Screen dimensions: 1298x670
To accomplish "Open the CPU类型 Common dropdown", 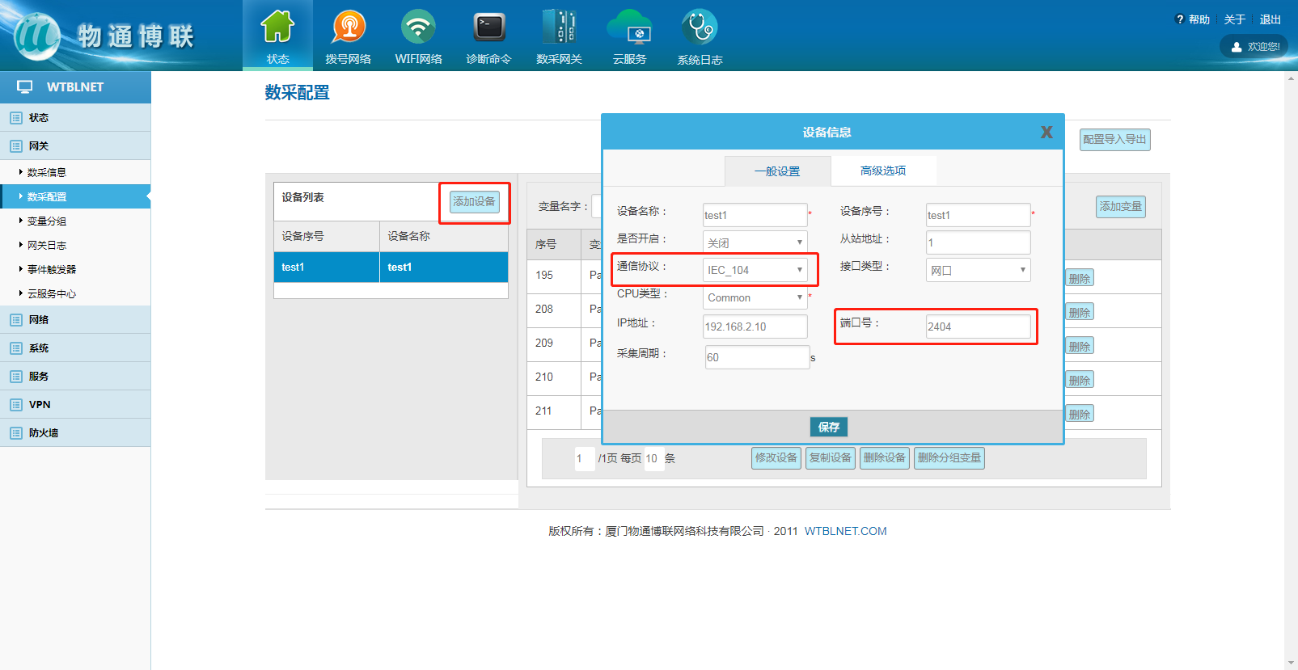I will point(754,297).
